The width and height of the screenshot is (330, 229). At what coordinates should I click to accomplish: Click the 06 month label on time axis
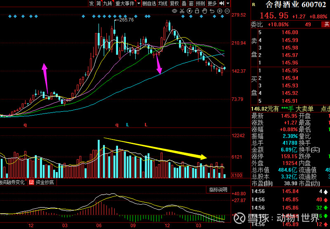click(99, 226)
